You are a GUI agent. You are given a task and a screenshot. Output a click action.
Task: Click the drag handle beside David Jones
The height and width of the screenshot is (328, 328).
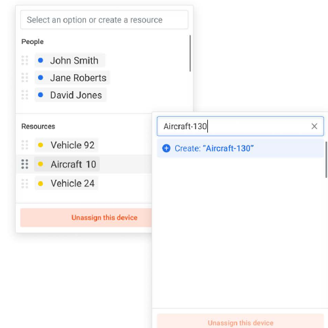(x=25, y=94)
